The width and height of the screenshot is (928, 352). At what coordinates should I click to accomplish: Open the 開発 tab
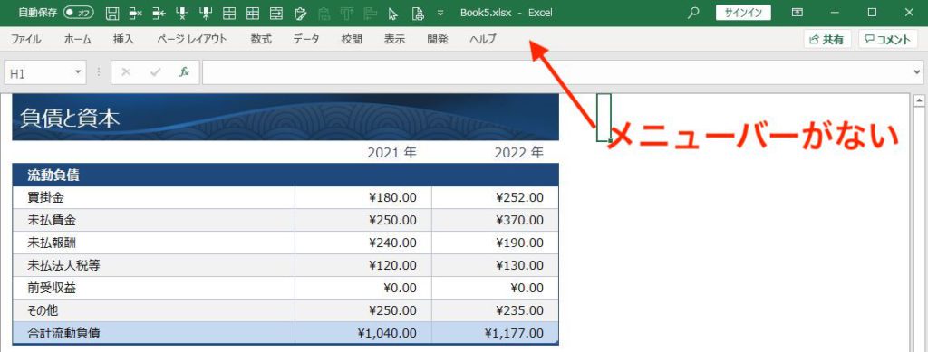tap(438, 40)
